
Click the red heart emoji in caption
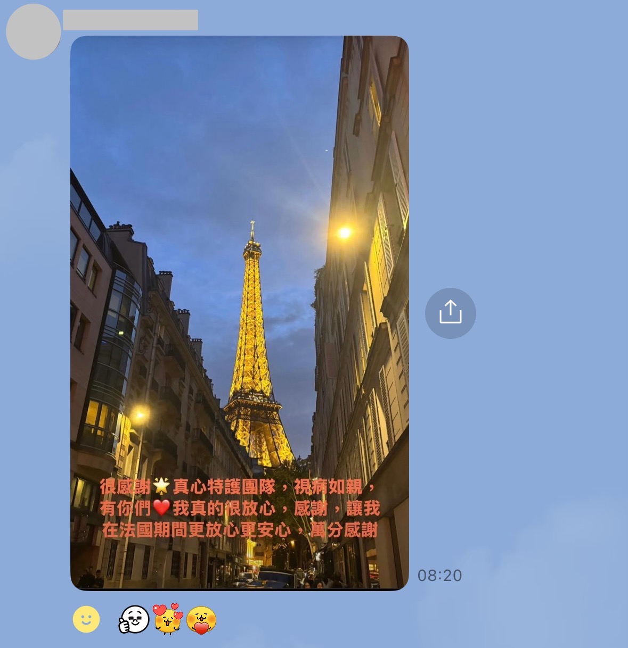pos(161,508)
